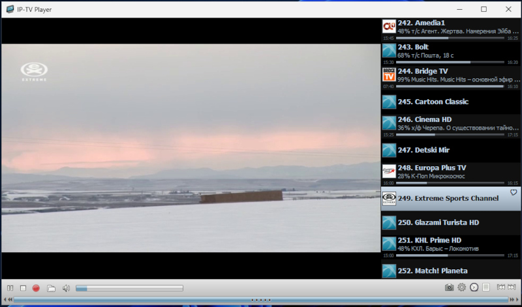Click the Cartoon Classic channel thumbnail icon

(389, 102)
